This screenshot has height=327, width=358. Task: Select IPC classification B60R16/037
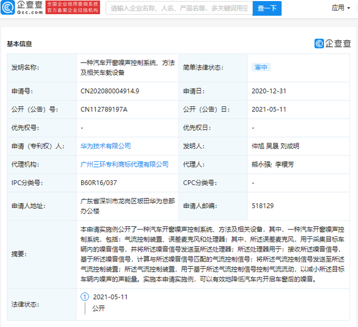pyautogui.click(x=98, y=183)
